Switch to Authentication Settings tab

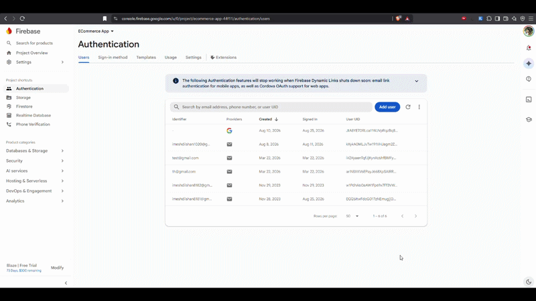pyautogui.click(x=194, y=58)
